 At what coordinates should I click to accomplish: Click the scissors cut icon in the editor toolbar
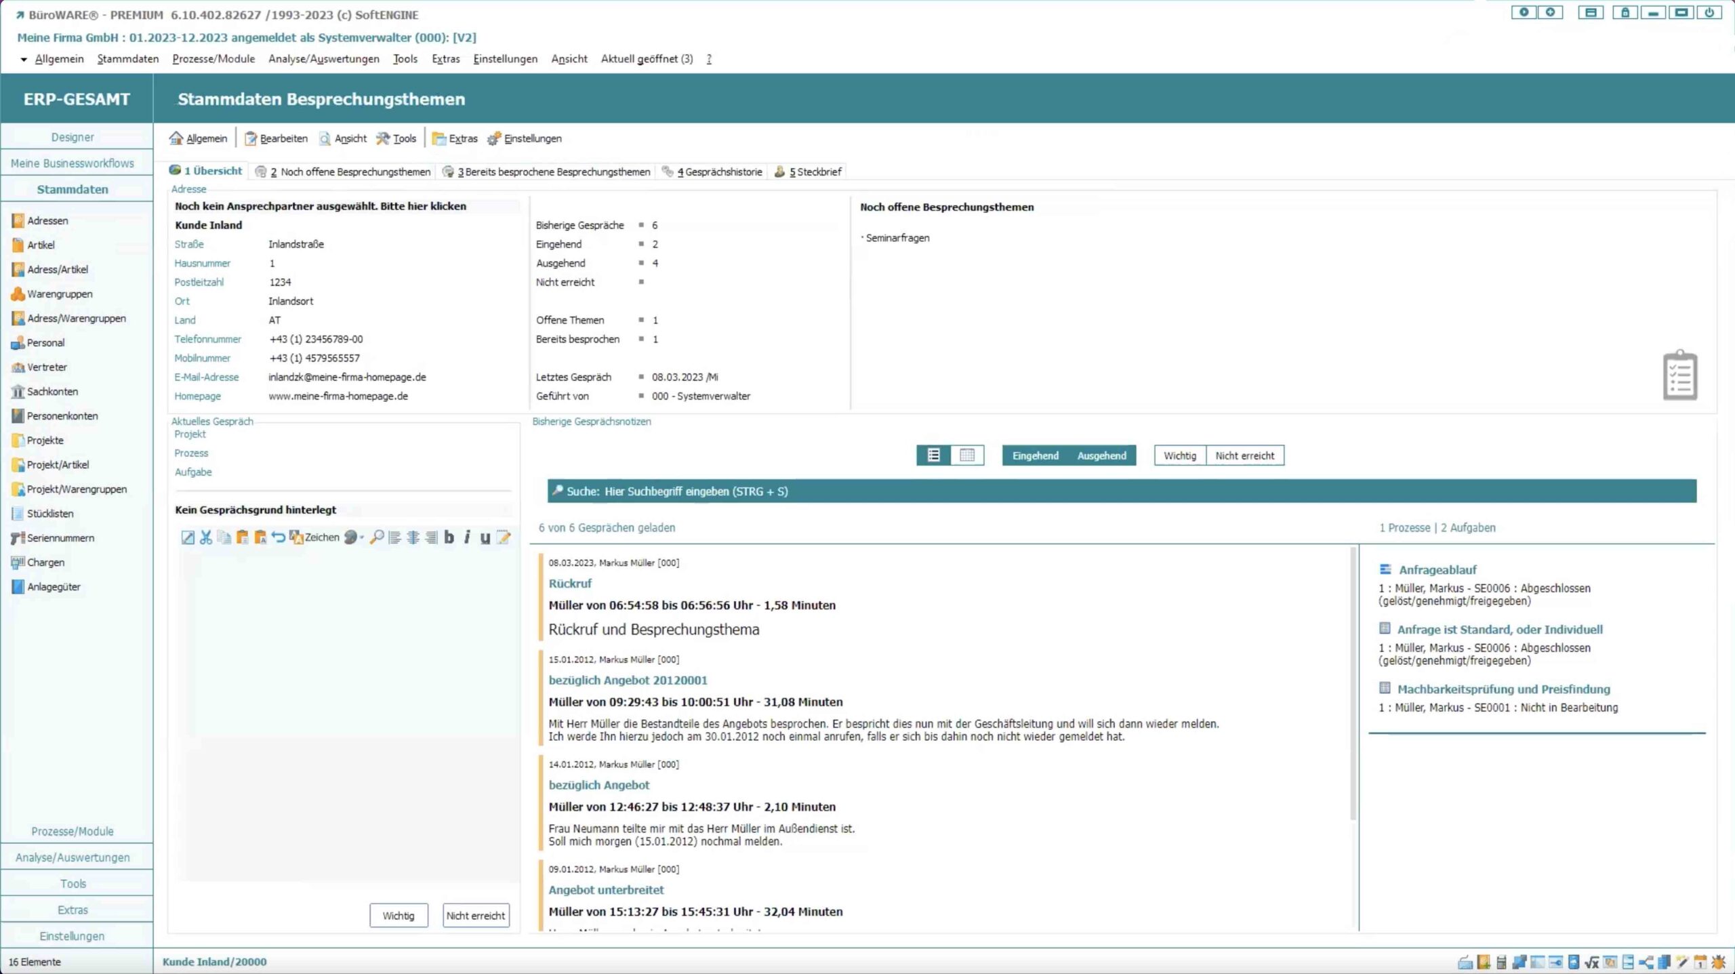coord(206,537)
